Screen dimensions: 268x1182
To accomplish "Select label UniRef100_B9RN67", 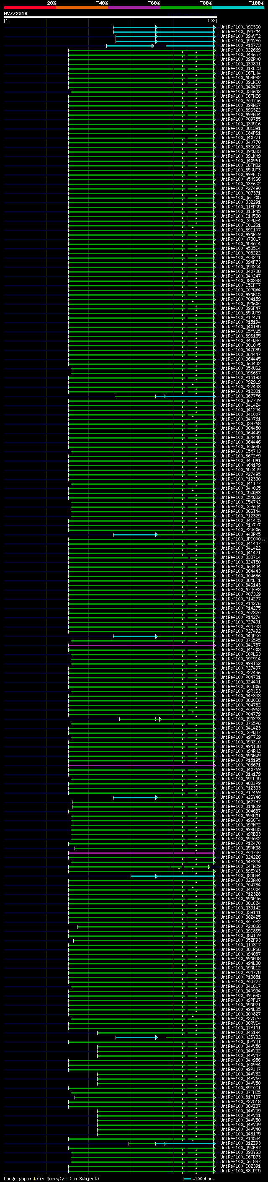I will coord(240,106).
